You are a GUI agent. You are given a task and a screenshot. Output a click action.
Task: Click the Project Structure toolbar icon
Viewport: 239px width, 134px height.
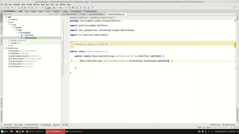coord(85,7)
